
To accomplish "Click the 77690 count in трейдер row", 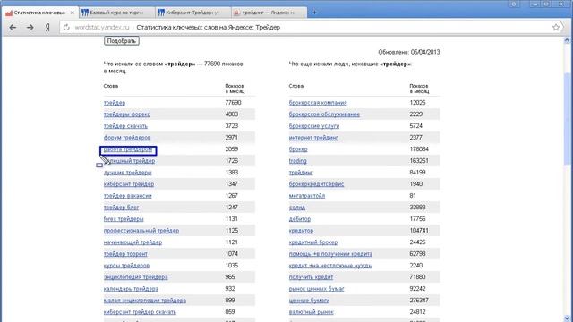I will click(x=233, y=103).
